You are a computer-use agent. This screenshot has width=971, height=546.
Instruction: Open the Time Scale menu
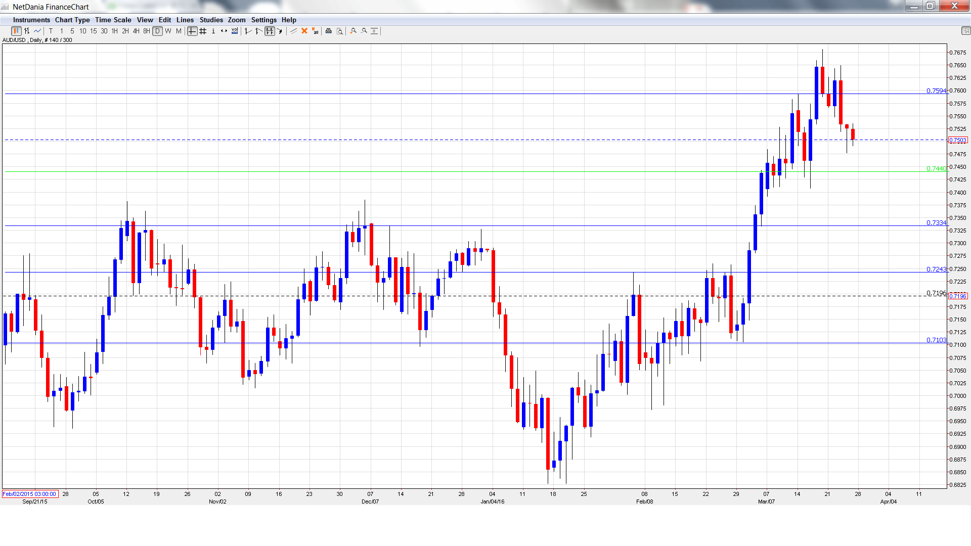[x=113, y=20]
